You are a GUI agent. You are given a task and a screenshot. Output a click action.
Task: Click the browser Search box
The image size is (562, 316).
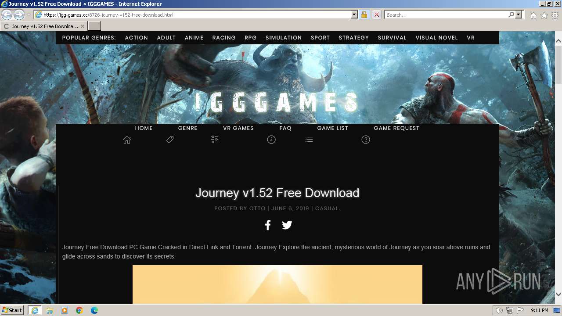pyautogui.click(x=446, y=14)
